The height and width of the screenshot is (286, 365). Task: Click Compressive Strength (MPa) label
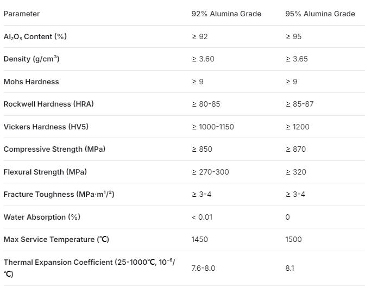pyautogui.click(x=54, y=149)
